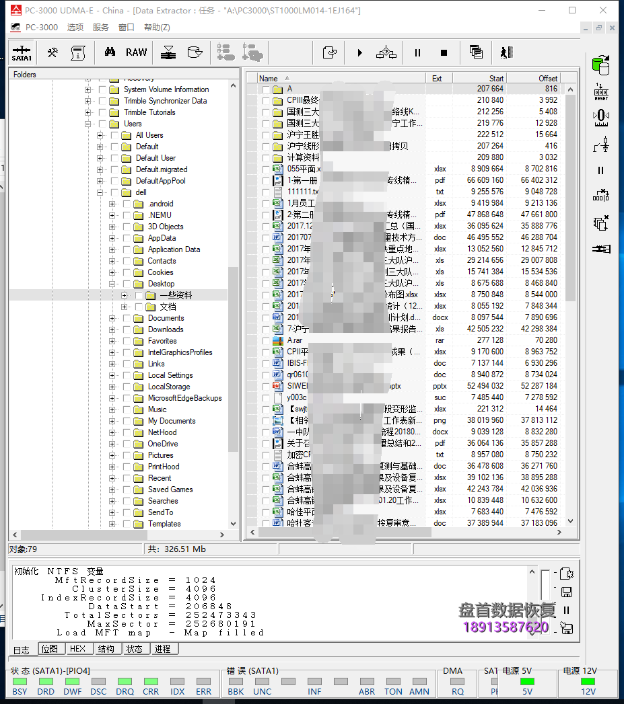
Task: Pause the running task via toolbar pause icon
Action: click(417, 52)
